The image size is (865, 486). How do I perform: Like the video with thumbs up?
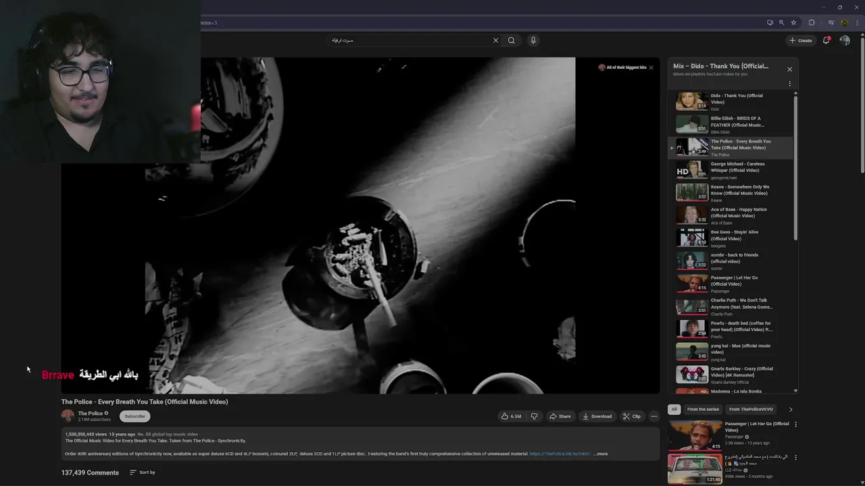[511, 416]
